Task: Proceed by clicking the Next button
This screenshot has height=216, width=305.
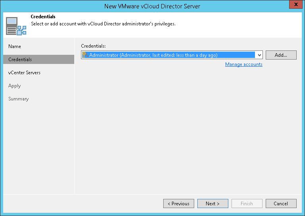Action: click(212, 204)
